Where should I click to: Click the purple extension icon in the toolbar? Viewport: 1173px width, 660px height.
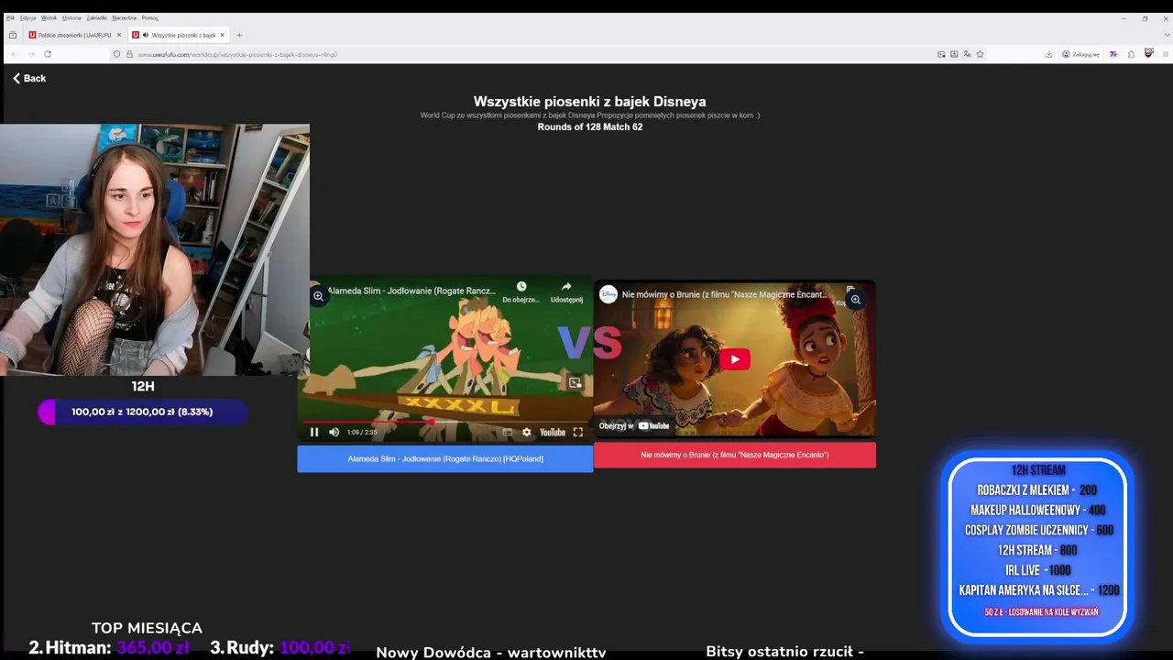[1113, 54]
